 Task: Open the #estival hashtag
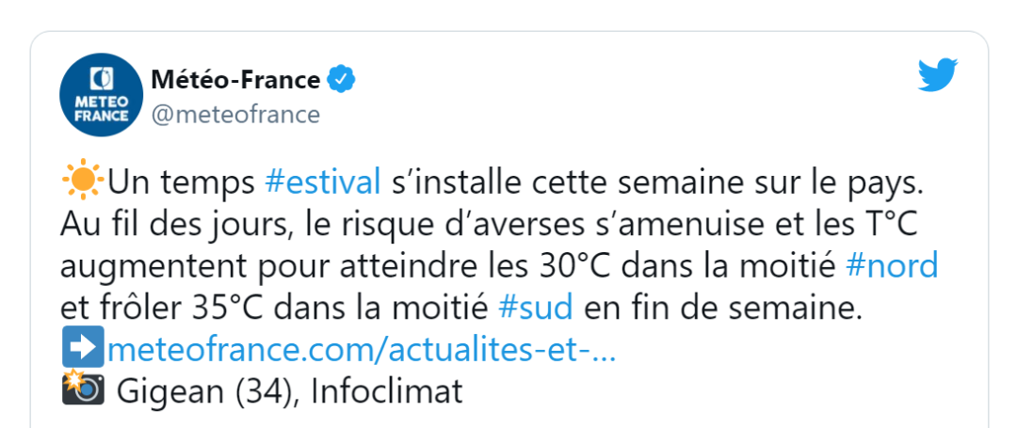coord(323,181)
